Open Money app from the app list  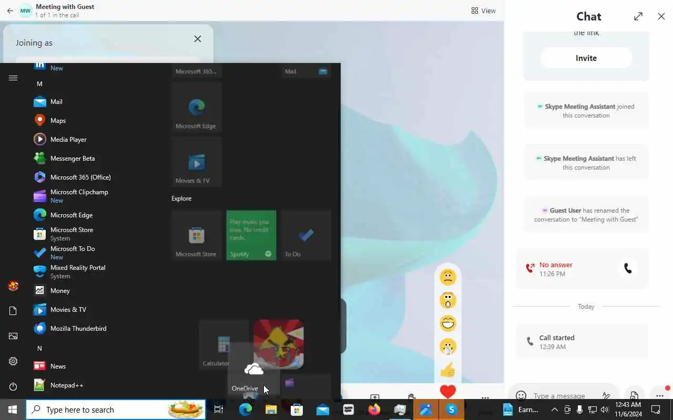[95, 291]
